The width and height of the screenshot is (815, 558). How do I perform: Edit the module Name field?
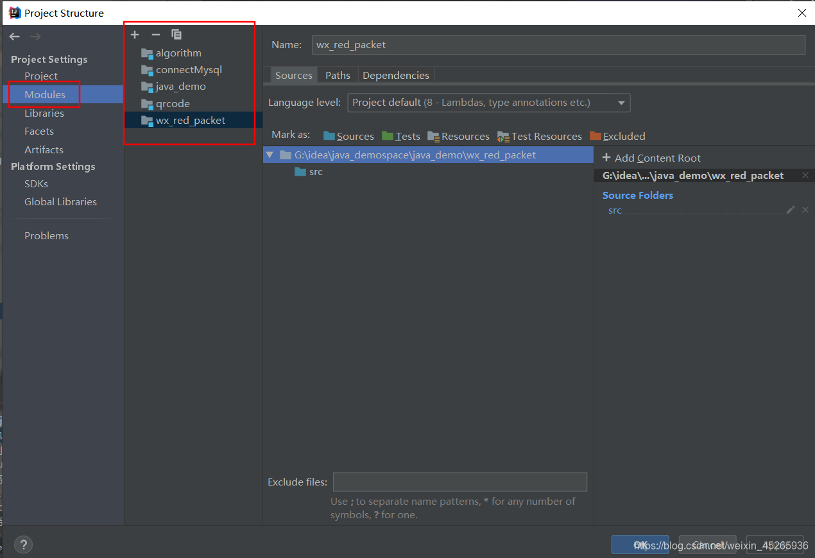558,45
